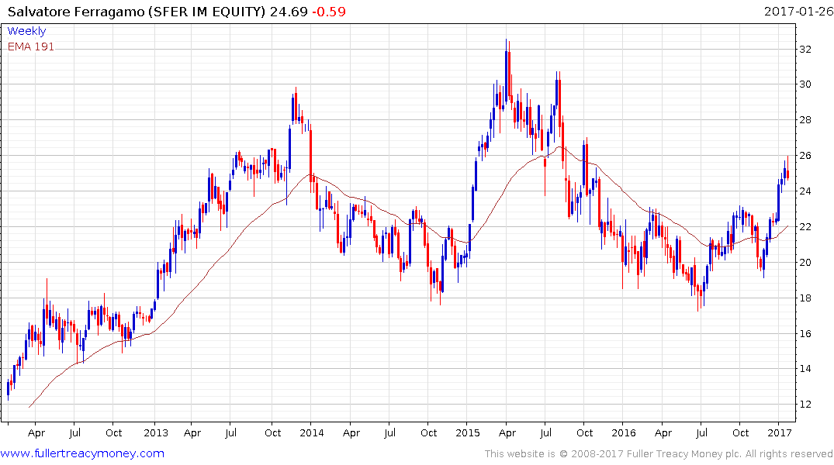
Task: Click the 28 price axis label
Action: tap(805, 119)
